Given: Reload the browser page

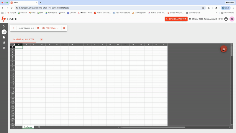Looking at the screenshot, I should [12, 8].
